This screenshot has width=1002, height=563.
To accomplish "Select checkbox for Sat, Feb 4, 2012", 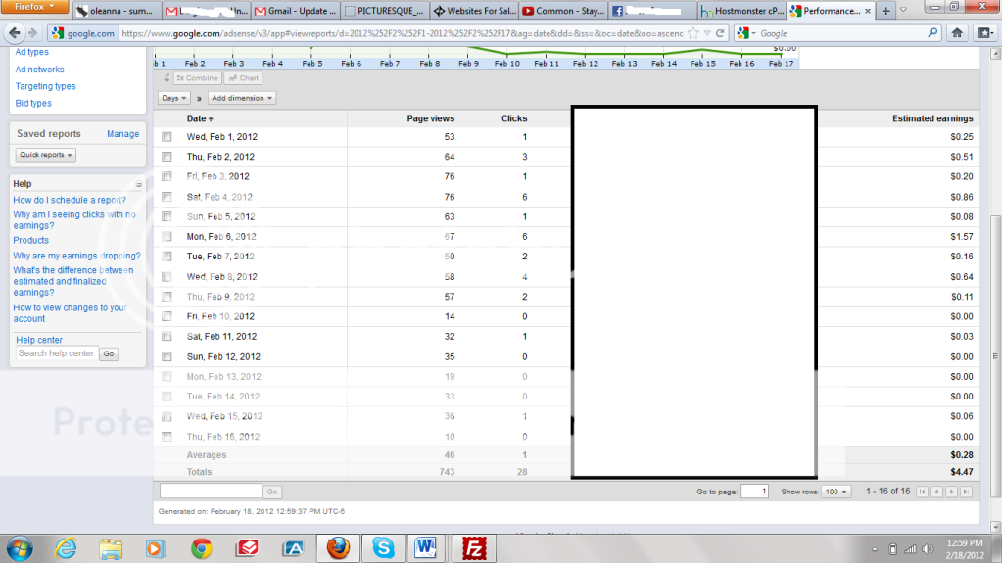I will pos(167,197).
